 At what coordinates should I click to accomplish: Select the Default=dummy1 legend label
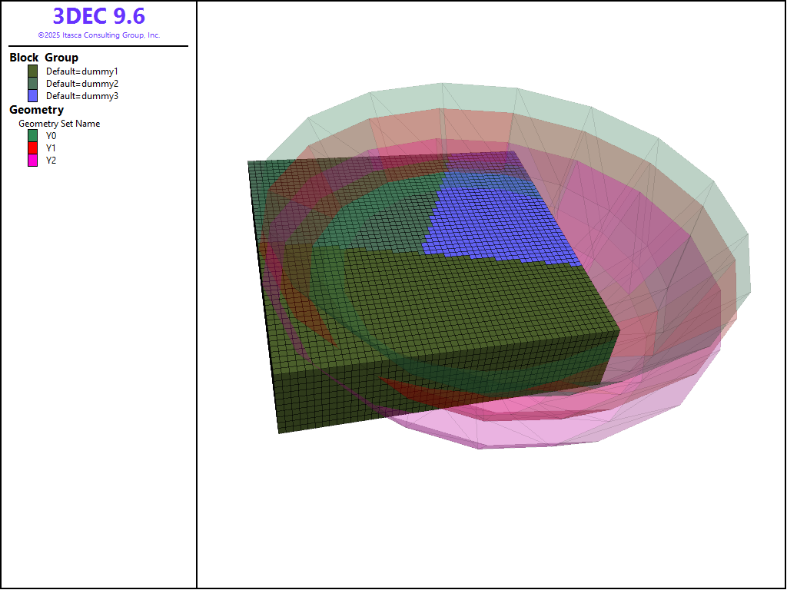coord(81,71)
